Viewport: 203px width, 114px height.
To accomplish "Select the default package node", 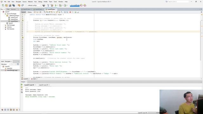I will 14,16.
